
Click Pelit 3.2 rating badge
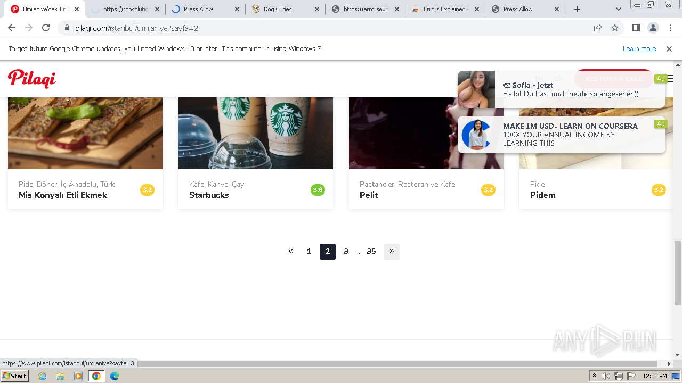tap(488, 190)
